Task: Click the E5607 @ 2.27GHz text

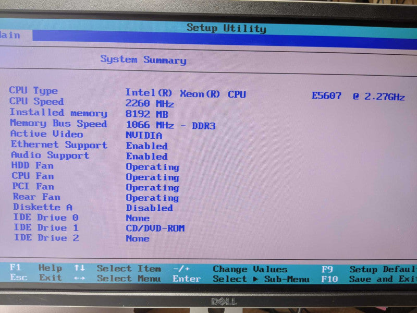Action: pyautogui.click(x=358, y=96)
